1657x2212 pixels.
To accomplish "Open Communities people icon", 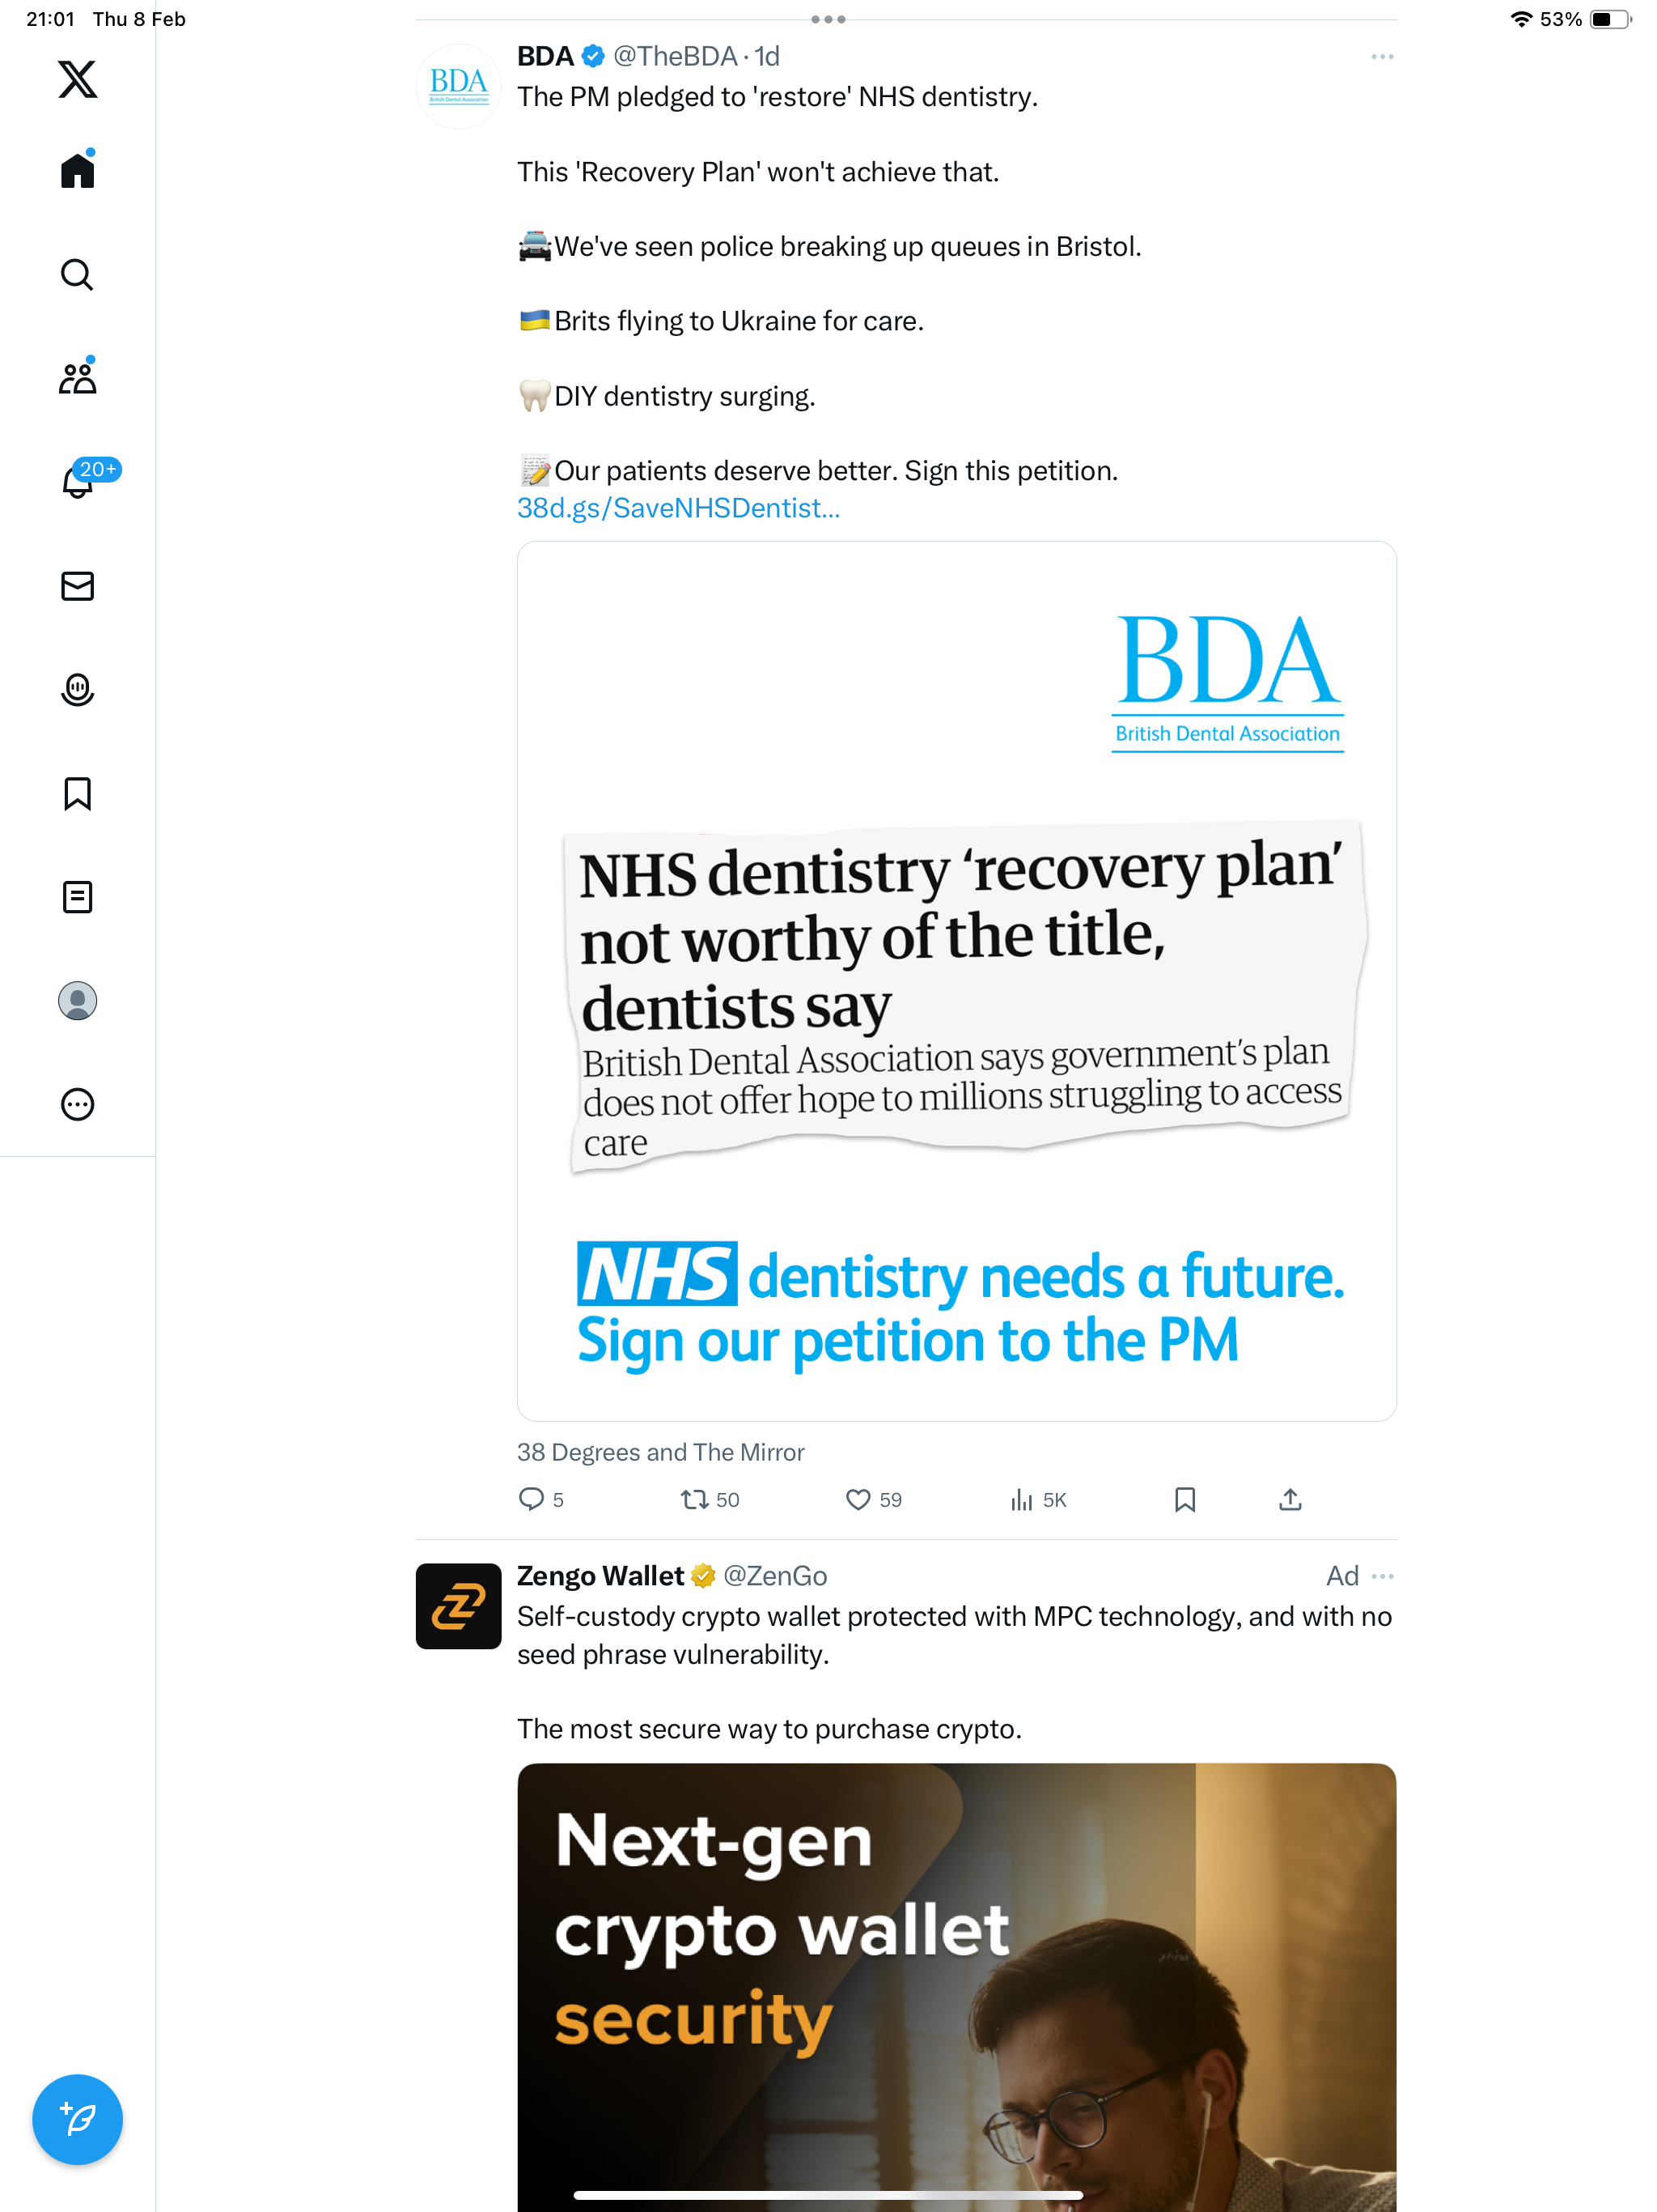I will [77, 377].
